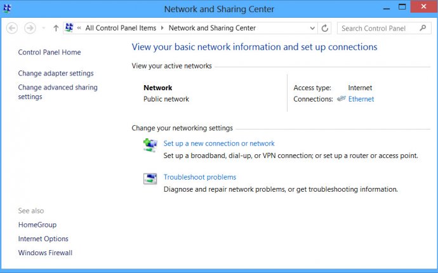Viewport: 438px width, 273px height.
Task: Open Change advanced sharing settings
Action: [58, 92]
